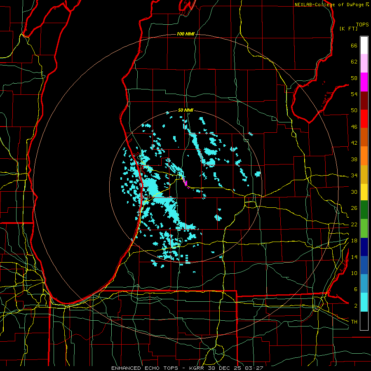This screenshot has height=371, width=371.
Task: Click the '6' legend value
Action: point(356,289)
